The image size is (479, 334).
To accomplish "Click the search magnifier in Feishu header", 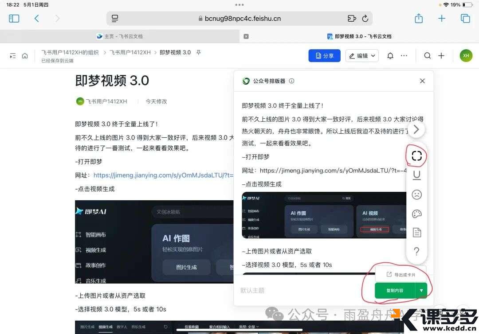I will click(427, 56).
